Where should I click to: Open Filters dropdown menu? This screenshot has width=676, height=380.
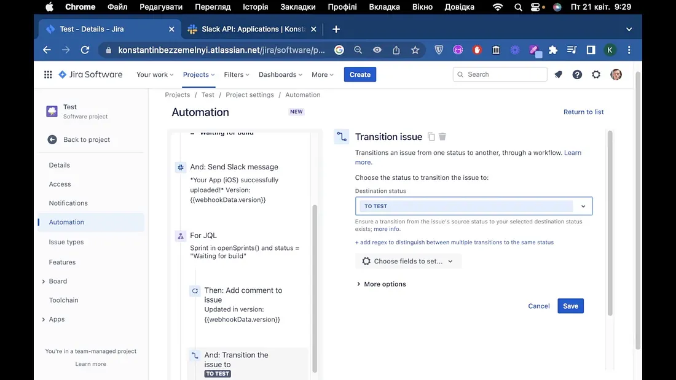(x=236, y=74)
